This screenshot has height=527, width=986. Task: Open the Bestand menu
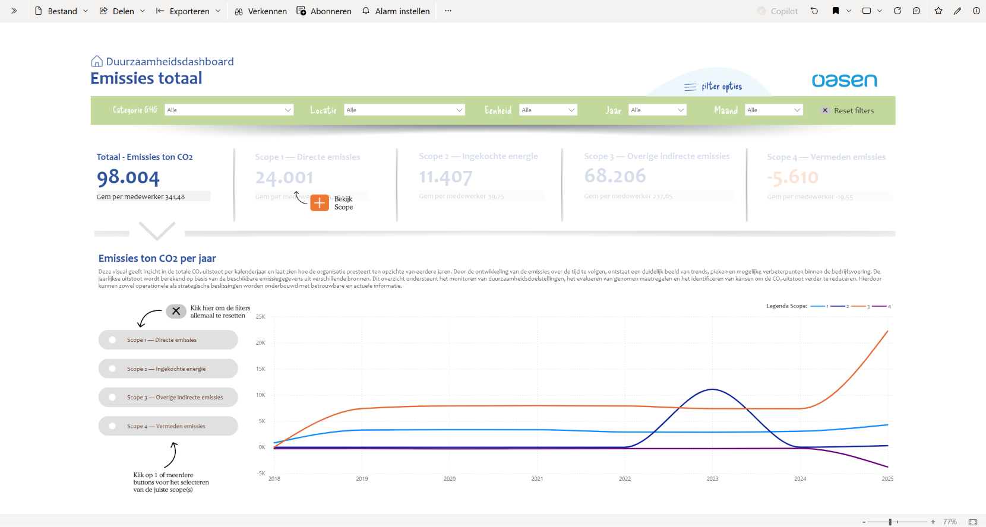tap(61, 11)
